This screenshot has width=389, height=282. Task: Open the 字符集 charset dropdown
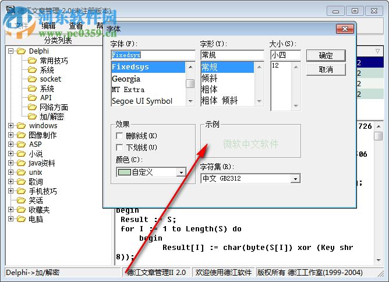[295, 178]
